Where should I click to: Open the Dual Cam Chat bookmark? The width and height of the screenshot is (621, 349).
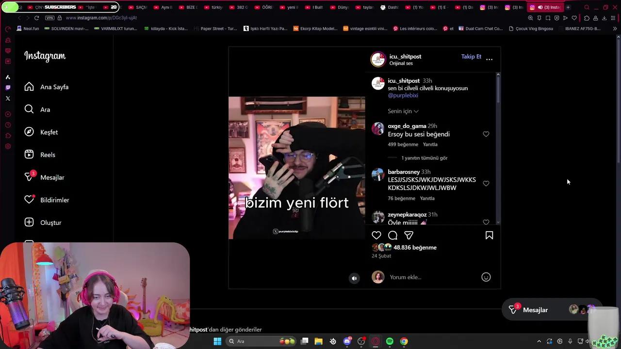click(x=480, y=29)
